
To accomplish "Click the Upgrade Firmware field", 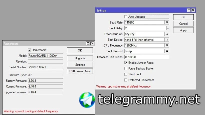I will (45, 92).
